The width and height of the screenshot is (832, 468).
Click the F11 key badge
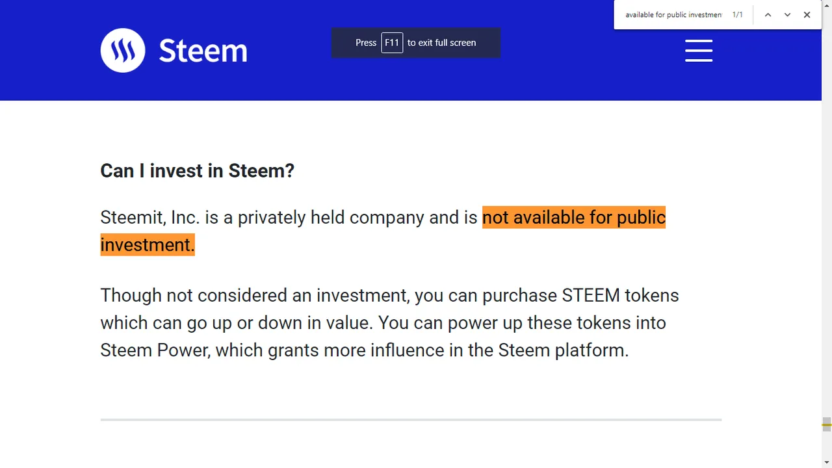[x=392, y=42]
